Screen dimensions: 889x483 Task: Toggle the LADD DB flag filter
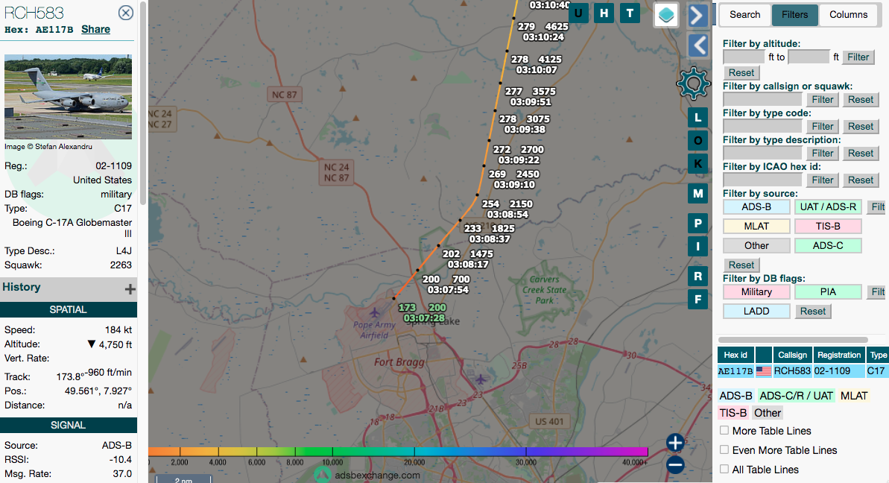[756, 312]
